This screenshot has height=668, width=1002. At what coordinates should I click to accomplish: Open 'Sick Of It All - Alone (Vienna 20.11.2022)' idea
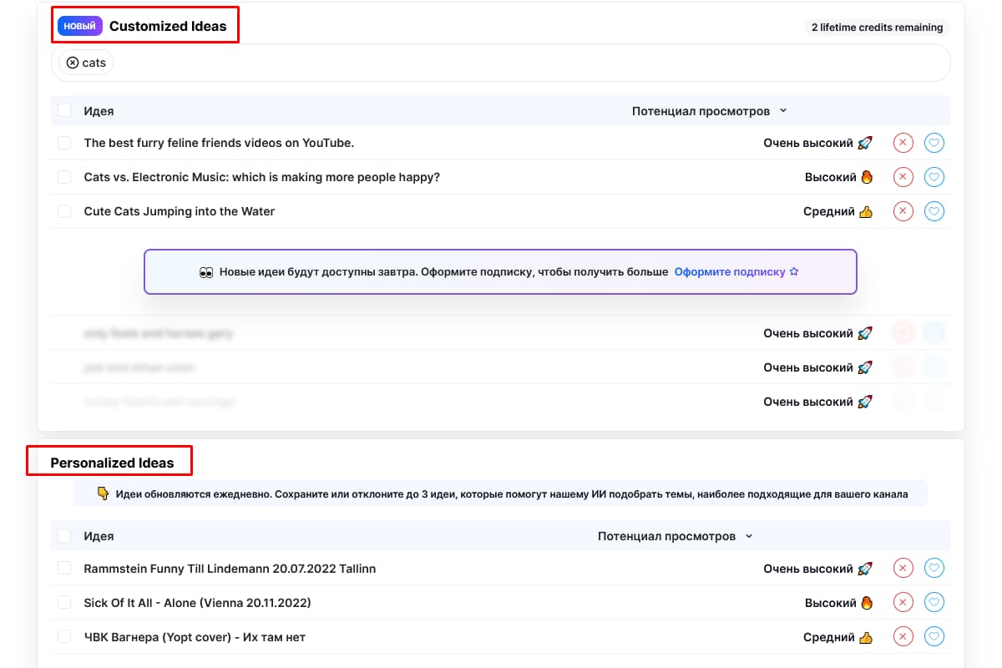tap(197, 603)
